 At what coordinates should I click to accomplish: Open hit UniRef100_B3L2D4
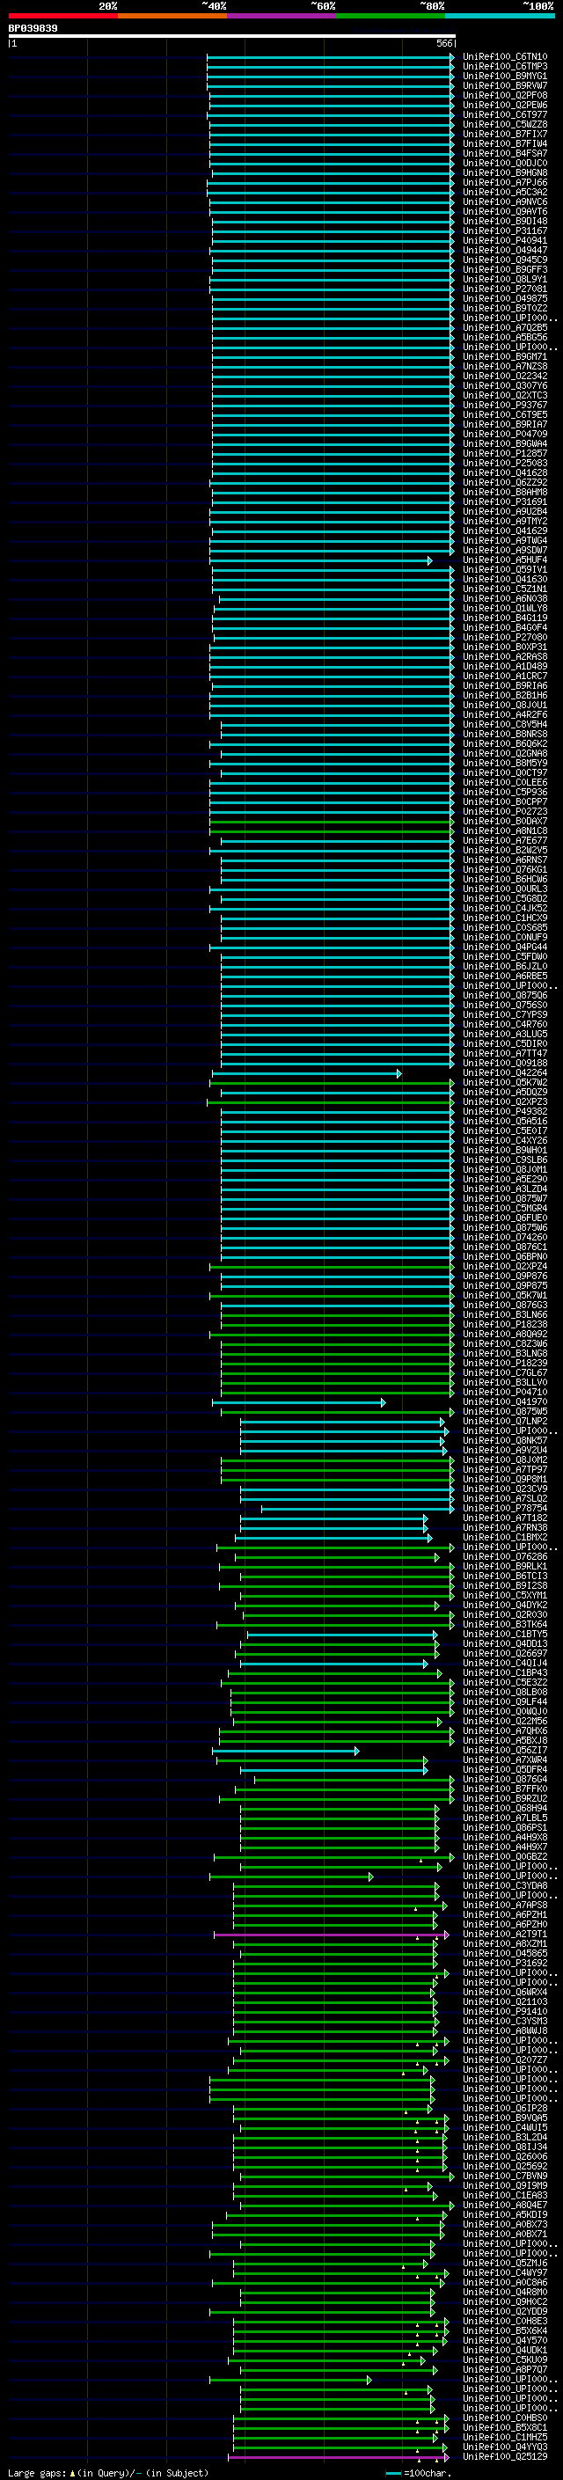(x=504, y=2137)
